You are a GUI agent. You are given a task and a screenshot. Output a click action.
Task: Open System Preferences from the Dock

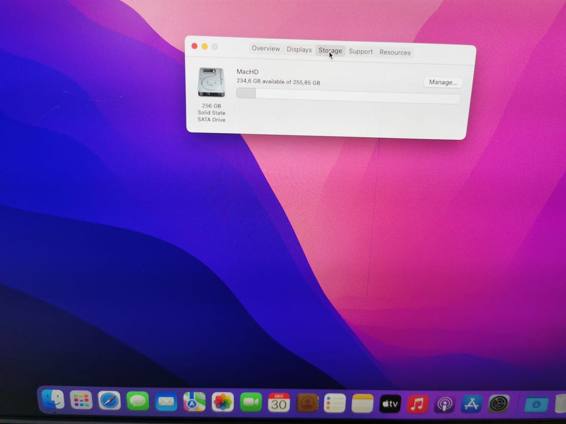(x=499, y=404)
